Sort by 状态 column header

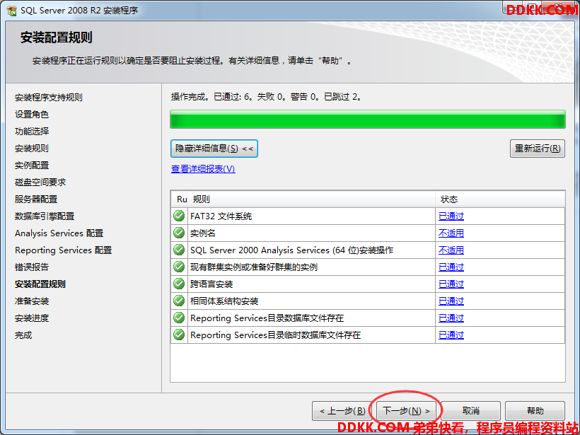[500, 199]
